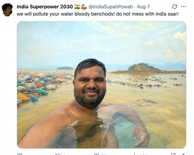Visit the @IndiaSupahPowah handle link
Image resolution: width=194 pixels, height=155 pixels.
[111, 7]
